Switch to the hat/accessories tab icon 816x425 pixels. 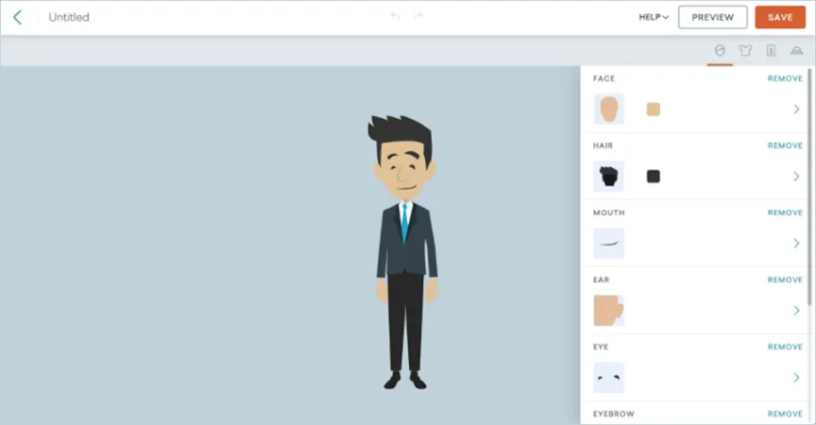tap(797, 50)
